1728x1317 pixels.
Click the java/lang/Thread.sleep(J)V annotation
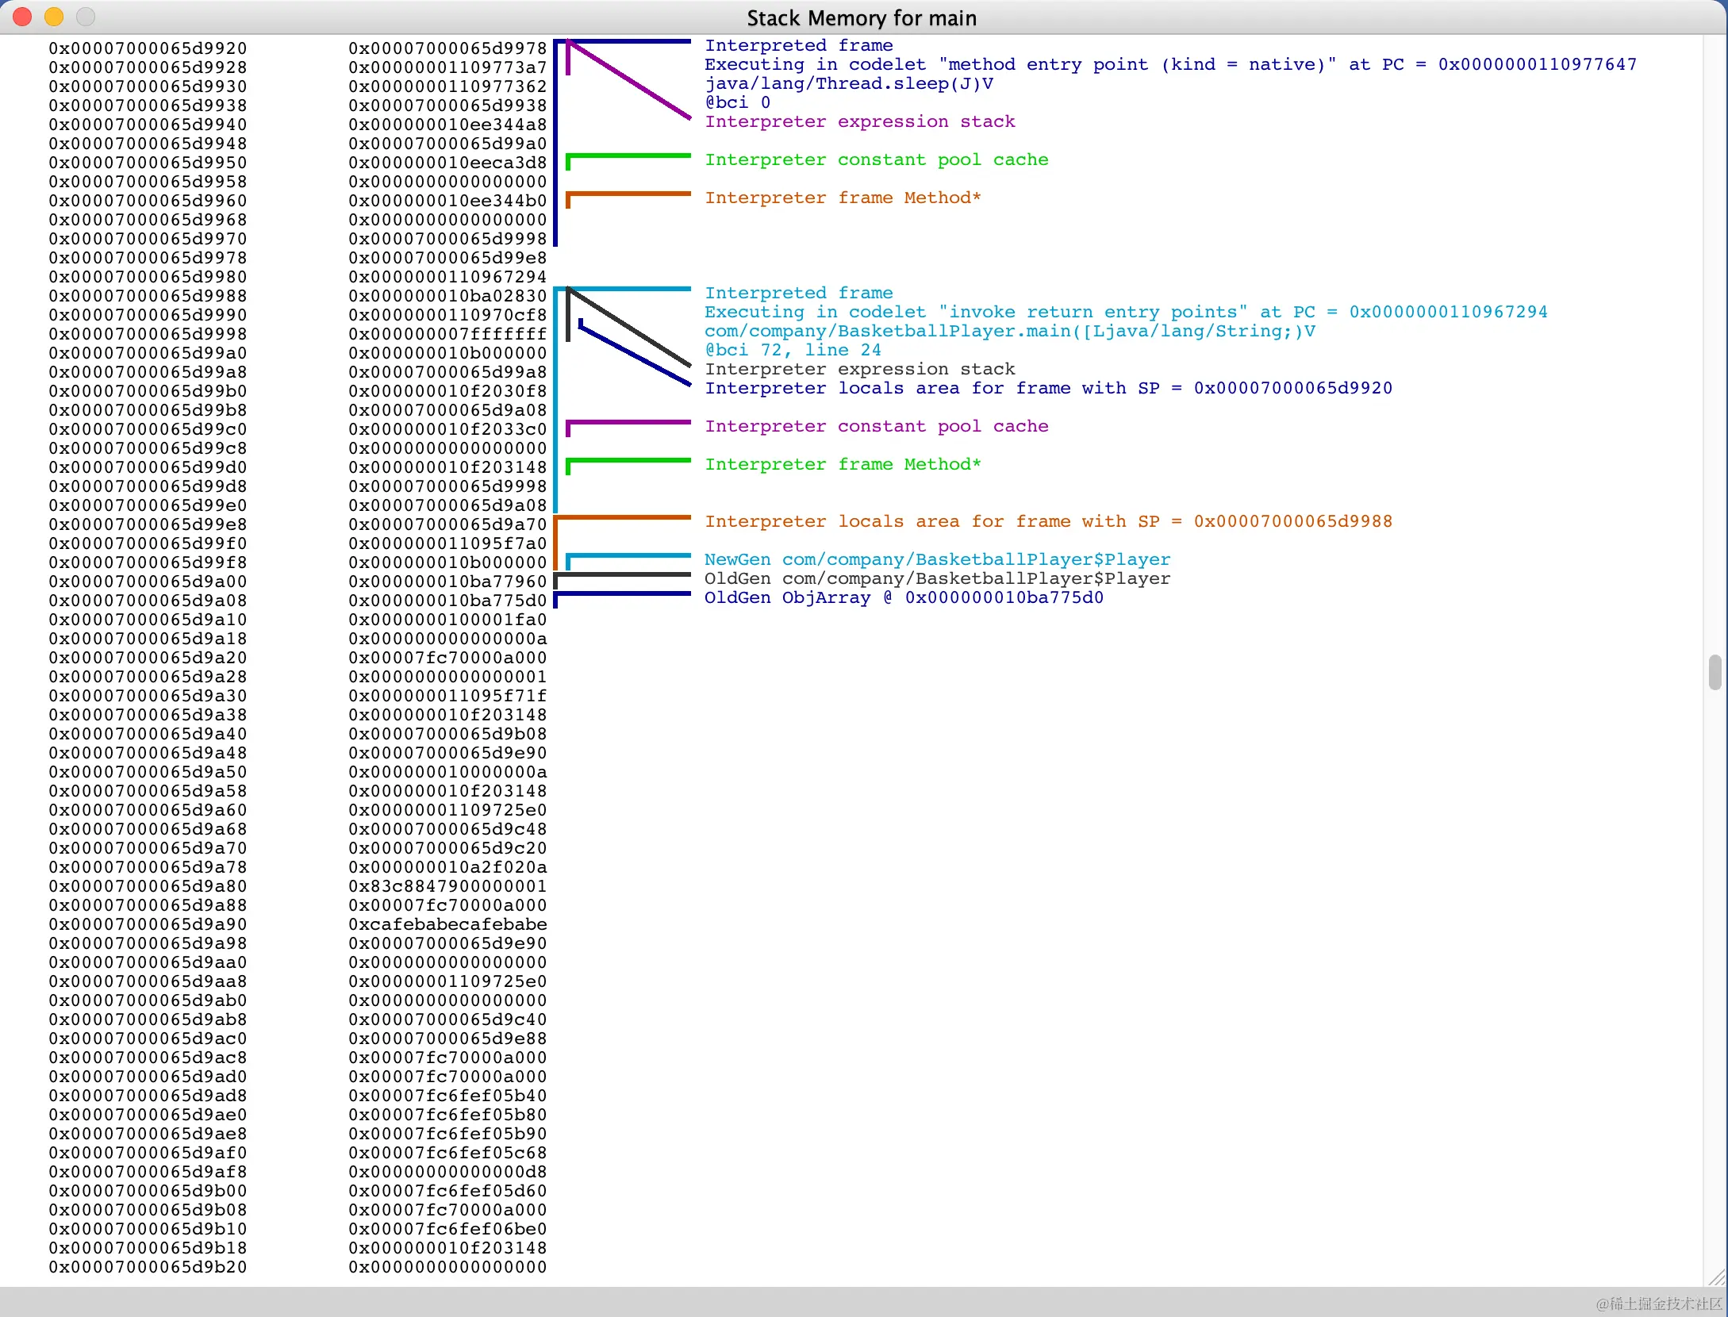(x=849, y=83)
